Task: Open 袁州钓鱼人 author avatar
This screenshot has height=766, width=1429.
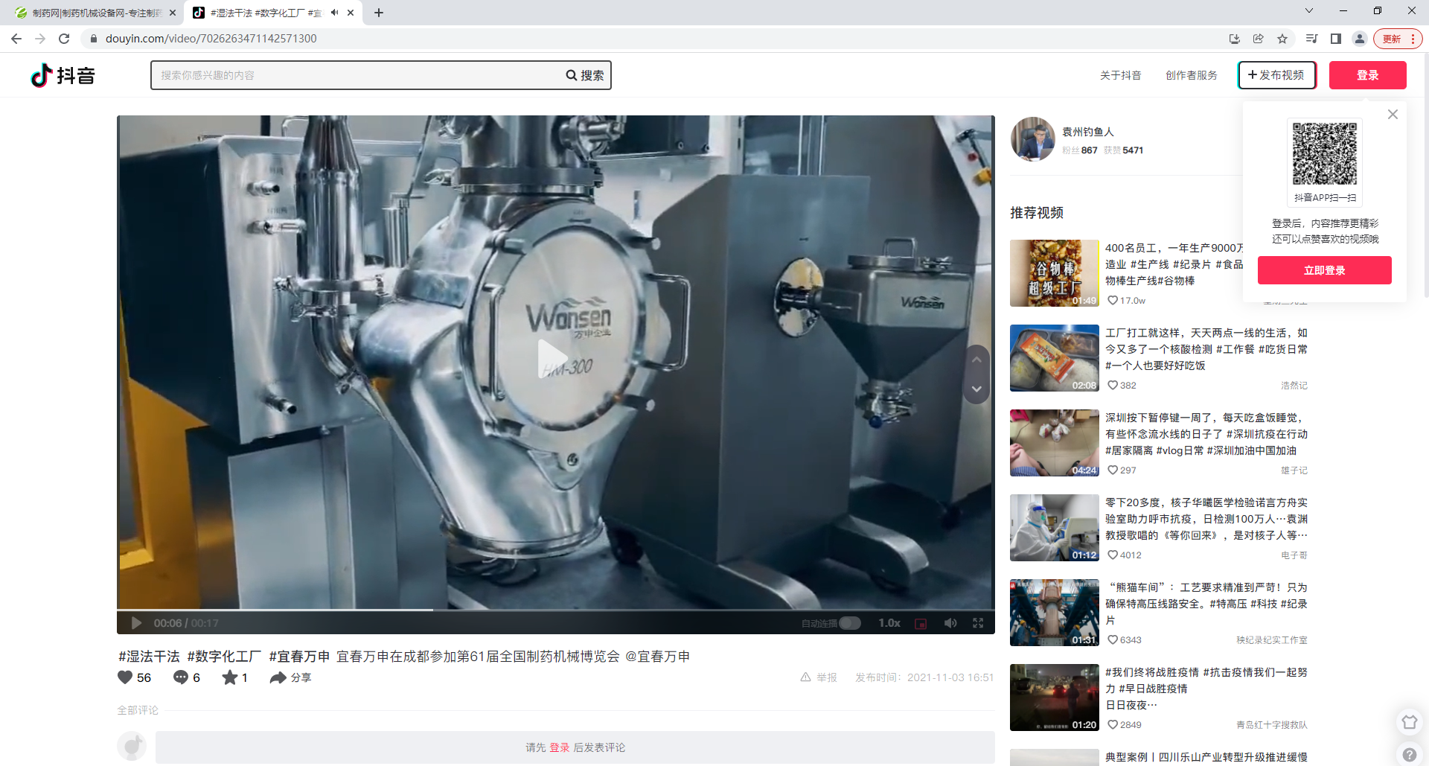Action: pyautogui.click(x=1032, y=139)
